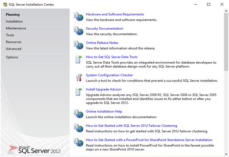
Task: Open the Resources category
Action: pyautogui.click(x=14, y=42)
